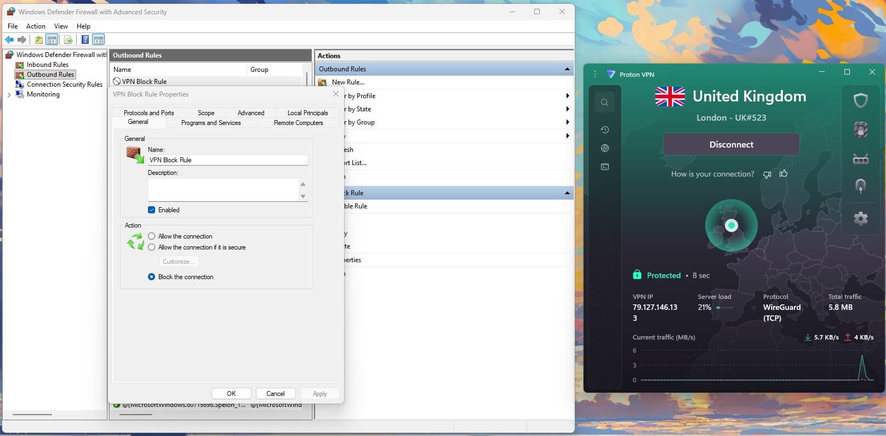
Task: Collapse the VPN Block Rule actions section
Action: pyautogui.click(x=567, y=193)
